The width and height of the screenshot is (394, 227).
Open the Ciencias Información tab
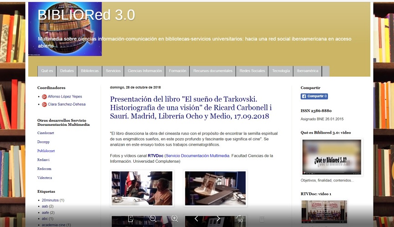pyautogui.click(x=145, y=71)
